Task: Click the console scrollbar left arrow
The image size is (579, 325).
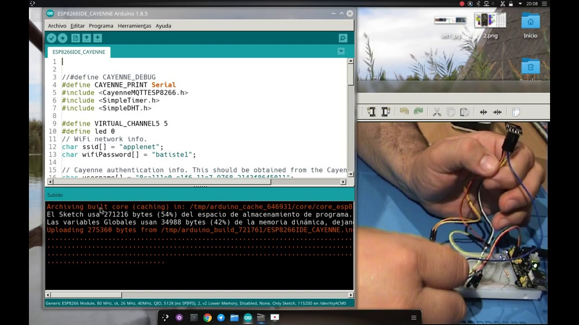Action: [48, 295]
